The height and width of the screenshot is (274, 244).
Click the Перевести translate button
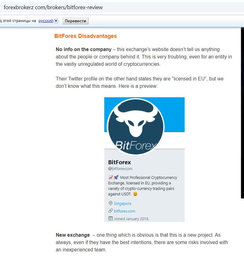76,21
